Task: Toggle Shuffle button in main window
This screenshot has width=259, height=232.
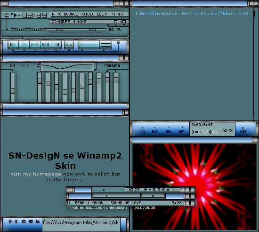Action: (89, 45)
